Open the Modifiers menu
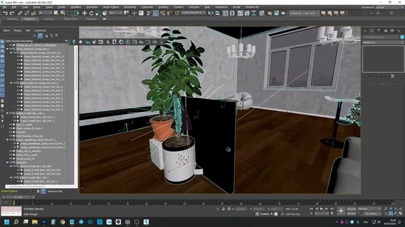 76,7
